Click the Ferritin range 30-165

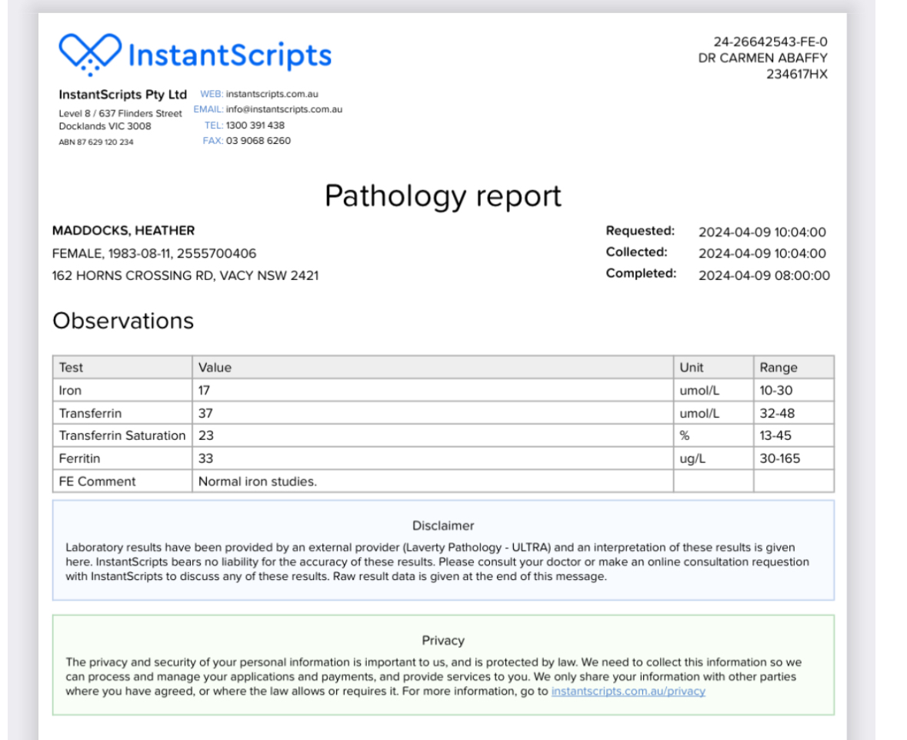780,458
